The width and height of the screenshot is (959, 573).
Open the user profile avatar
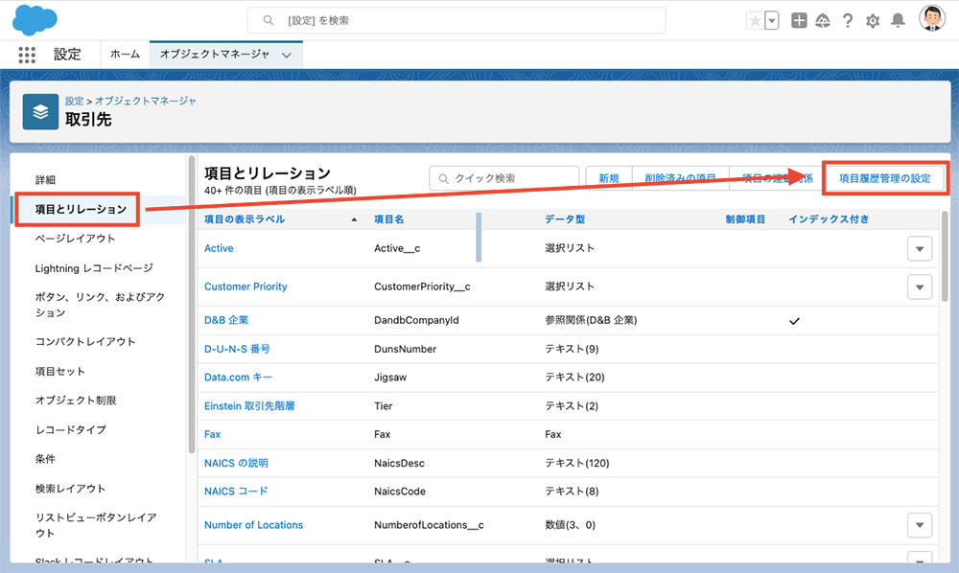pos(932,18)
